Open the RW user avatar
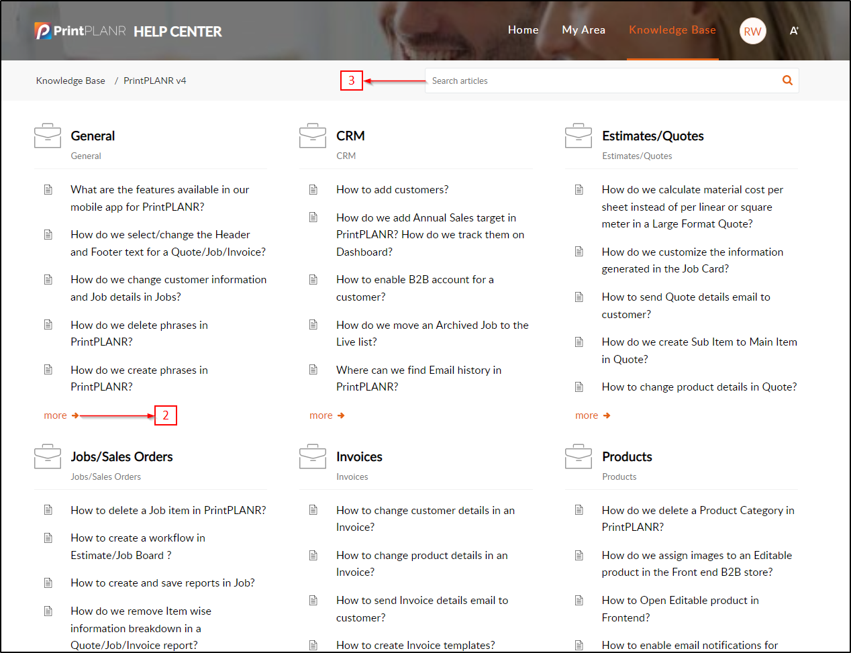Viewport: 851px width, 653px height. [752, 31]
